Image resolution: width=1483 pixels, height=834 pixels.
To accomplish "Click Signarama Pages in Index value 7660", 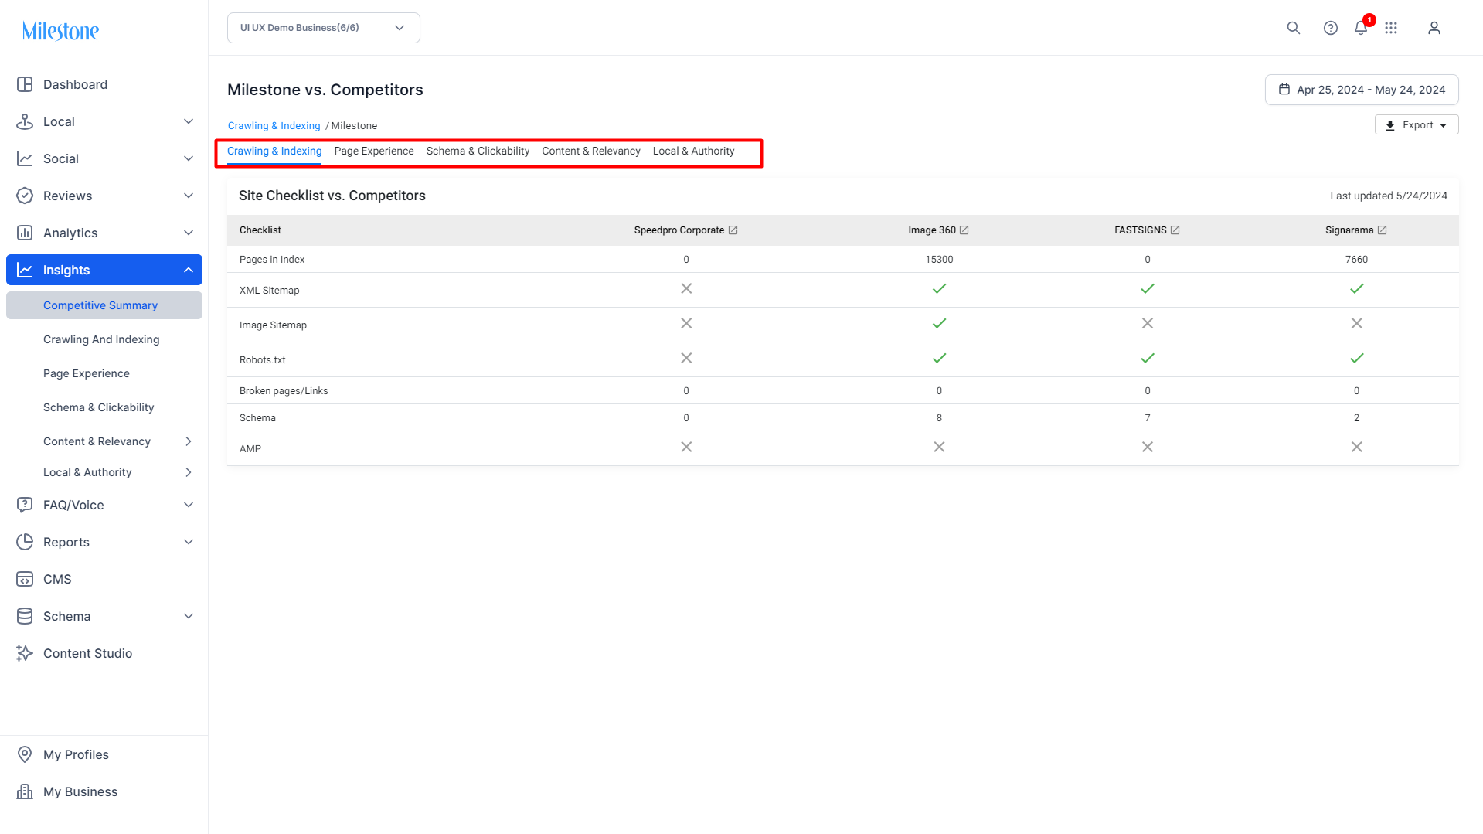I will click(x=1356, y=260).
